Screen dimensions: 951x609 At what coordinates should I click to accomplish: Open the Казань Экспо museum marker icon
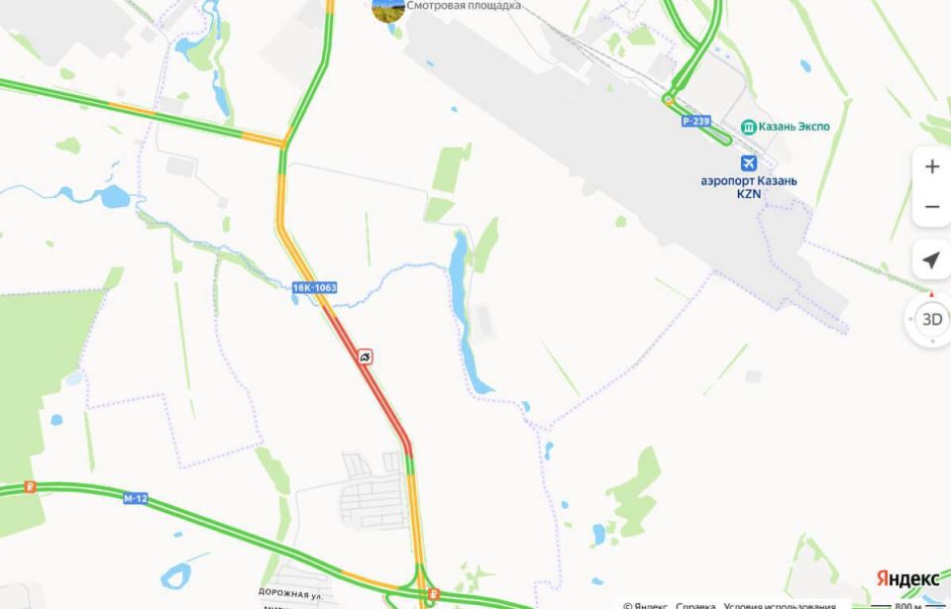coord(748,127)
